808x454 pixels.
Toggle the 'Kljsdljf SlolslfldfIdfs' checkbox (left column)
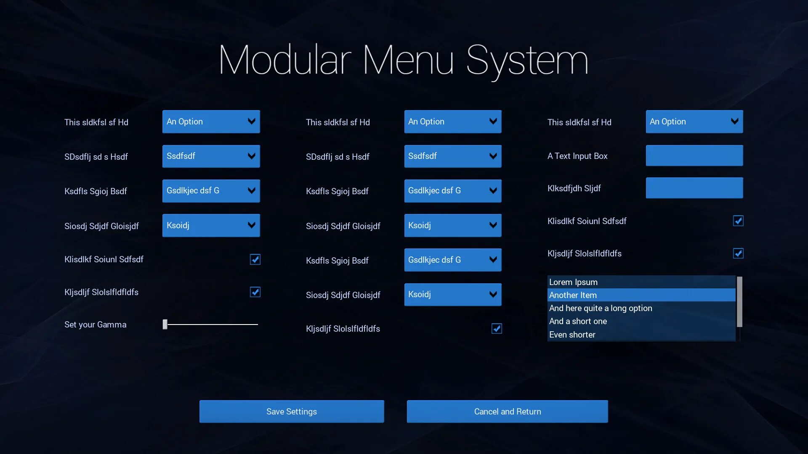(255, 292)
